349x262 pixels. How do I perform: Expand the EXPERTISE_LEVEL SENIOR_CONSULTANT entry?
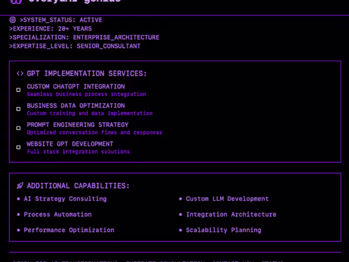75,46
